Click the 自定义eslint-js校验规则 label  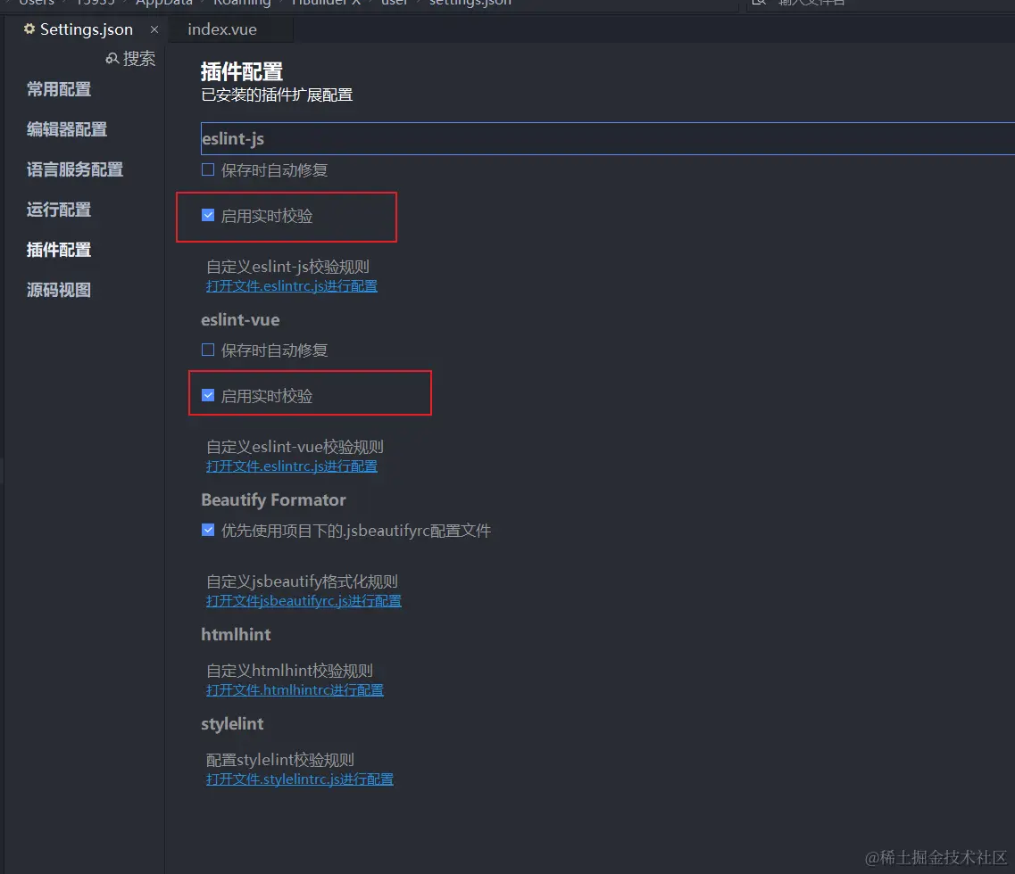click(x=287, y=267)
